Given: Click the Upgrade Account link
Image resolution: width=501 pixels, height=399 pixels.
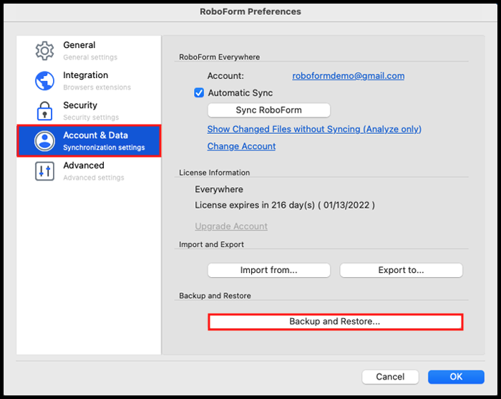Looking at the screenshot, I should (x=231, y=226).
